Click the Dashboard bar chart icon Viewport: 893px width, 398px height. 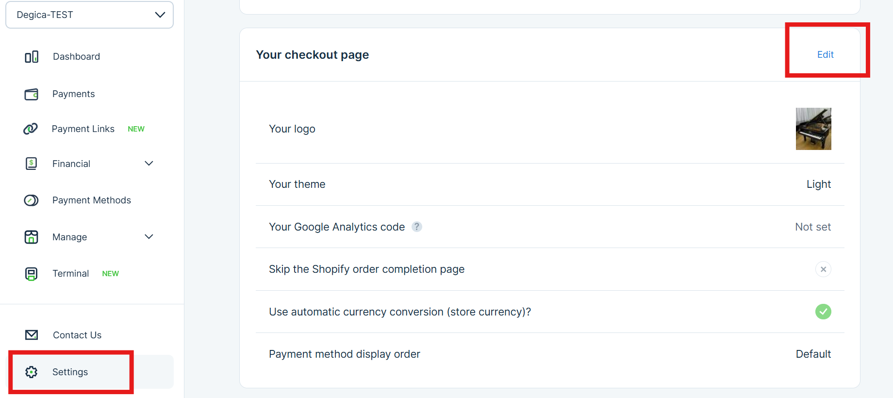[x=32, y=57]
